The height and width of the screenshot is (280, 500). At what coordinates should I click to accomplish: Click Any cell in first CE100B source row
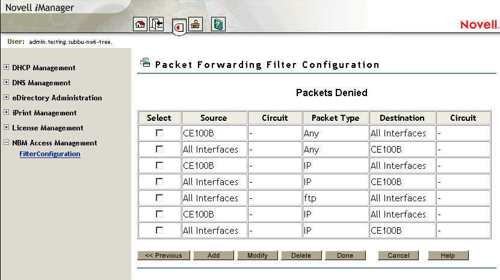[x=336, y=133]
